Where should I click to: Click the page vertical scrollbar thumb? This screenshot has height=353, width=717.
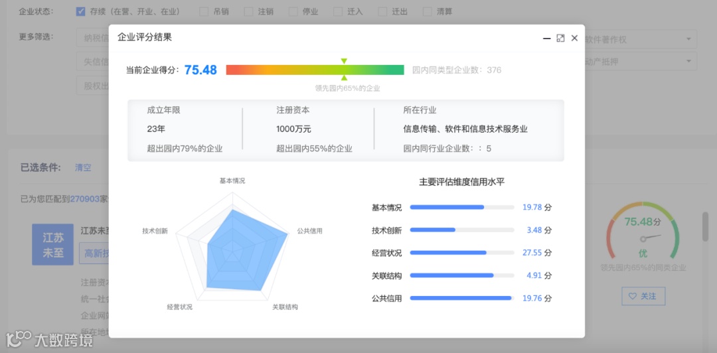[x=705, y=226]
